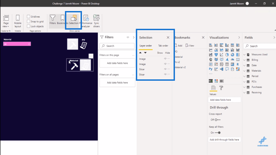Viewport: 276px width, 155px height.
Task: Click Hide in the Selection pane
Action: [167, 53]
